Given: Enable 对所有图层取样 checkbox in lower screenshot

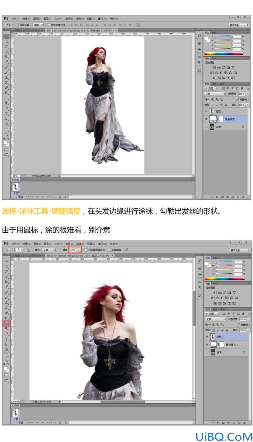Looking at the screenshot, I should coord(86,250).
